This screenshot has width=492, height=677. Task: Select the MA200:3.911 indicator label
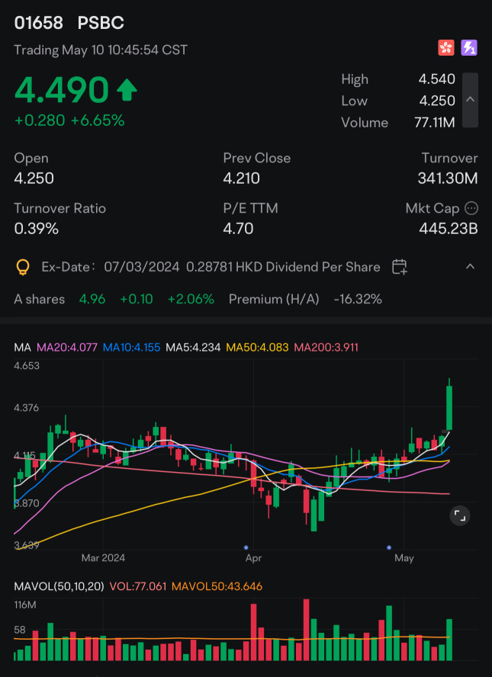point(326,347)
